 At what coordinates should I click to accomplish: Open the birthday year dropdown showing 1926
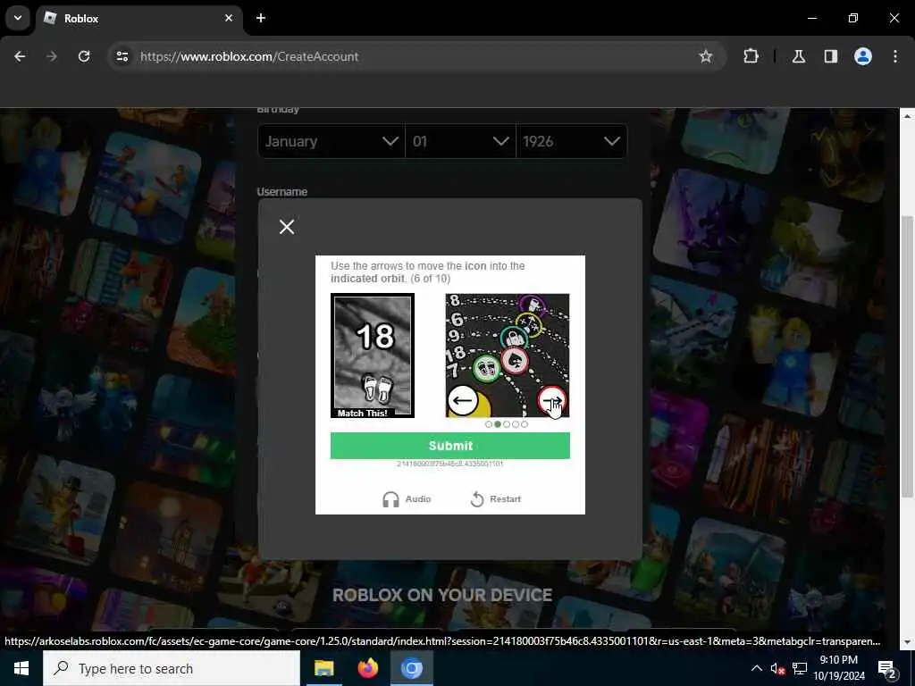pyautogui.click(x=572, y=141)
